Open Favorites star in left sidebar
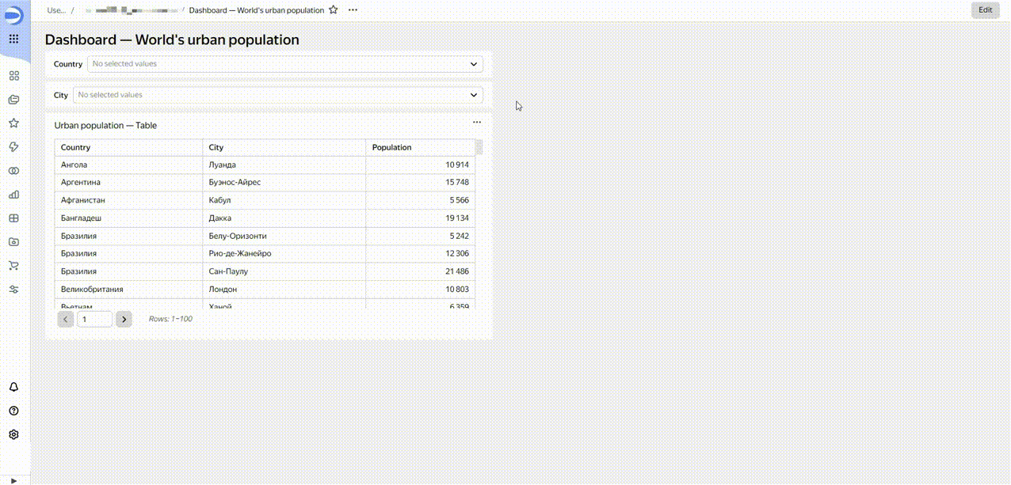This screenshot has height=485, width=1011. (13, 123)
